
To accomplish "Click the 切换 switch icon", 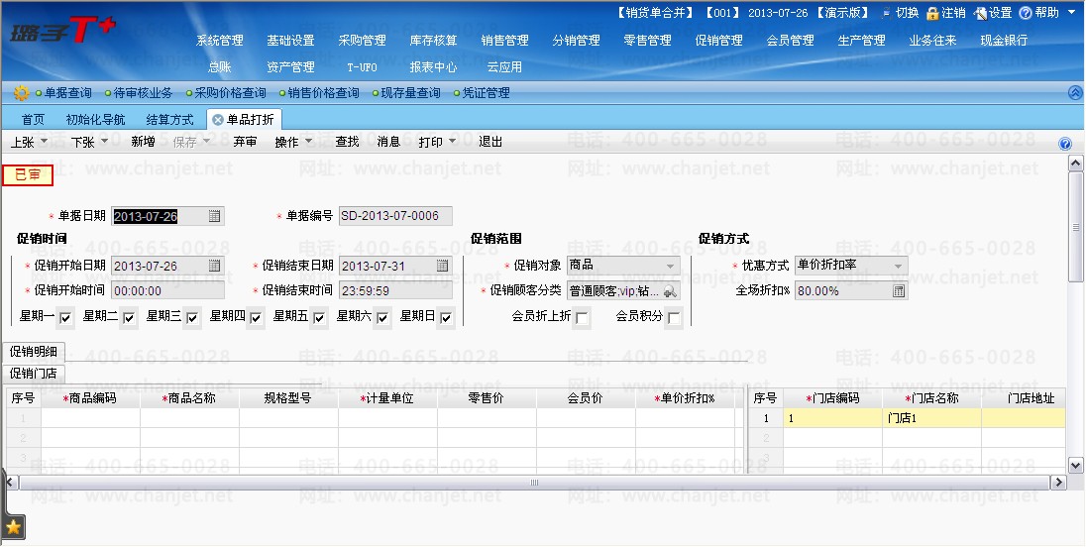I will pyautogui.click(x=887, y=13).
